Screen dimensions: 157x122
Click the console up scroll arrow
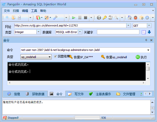[x=148, y=65]
